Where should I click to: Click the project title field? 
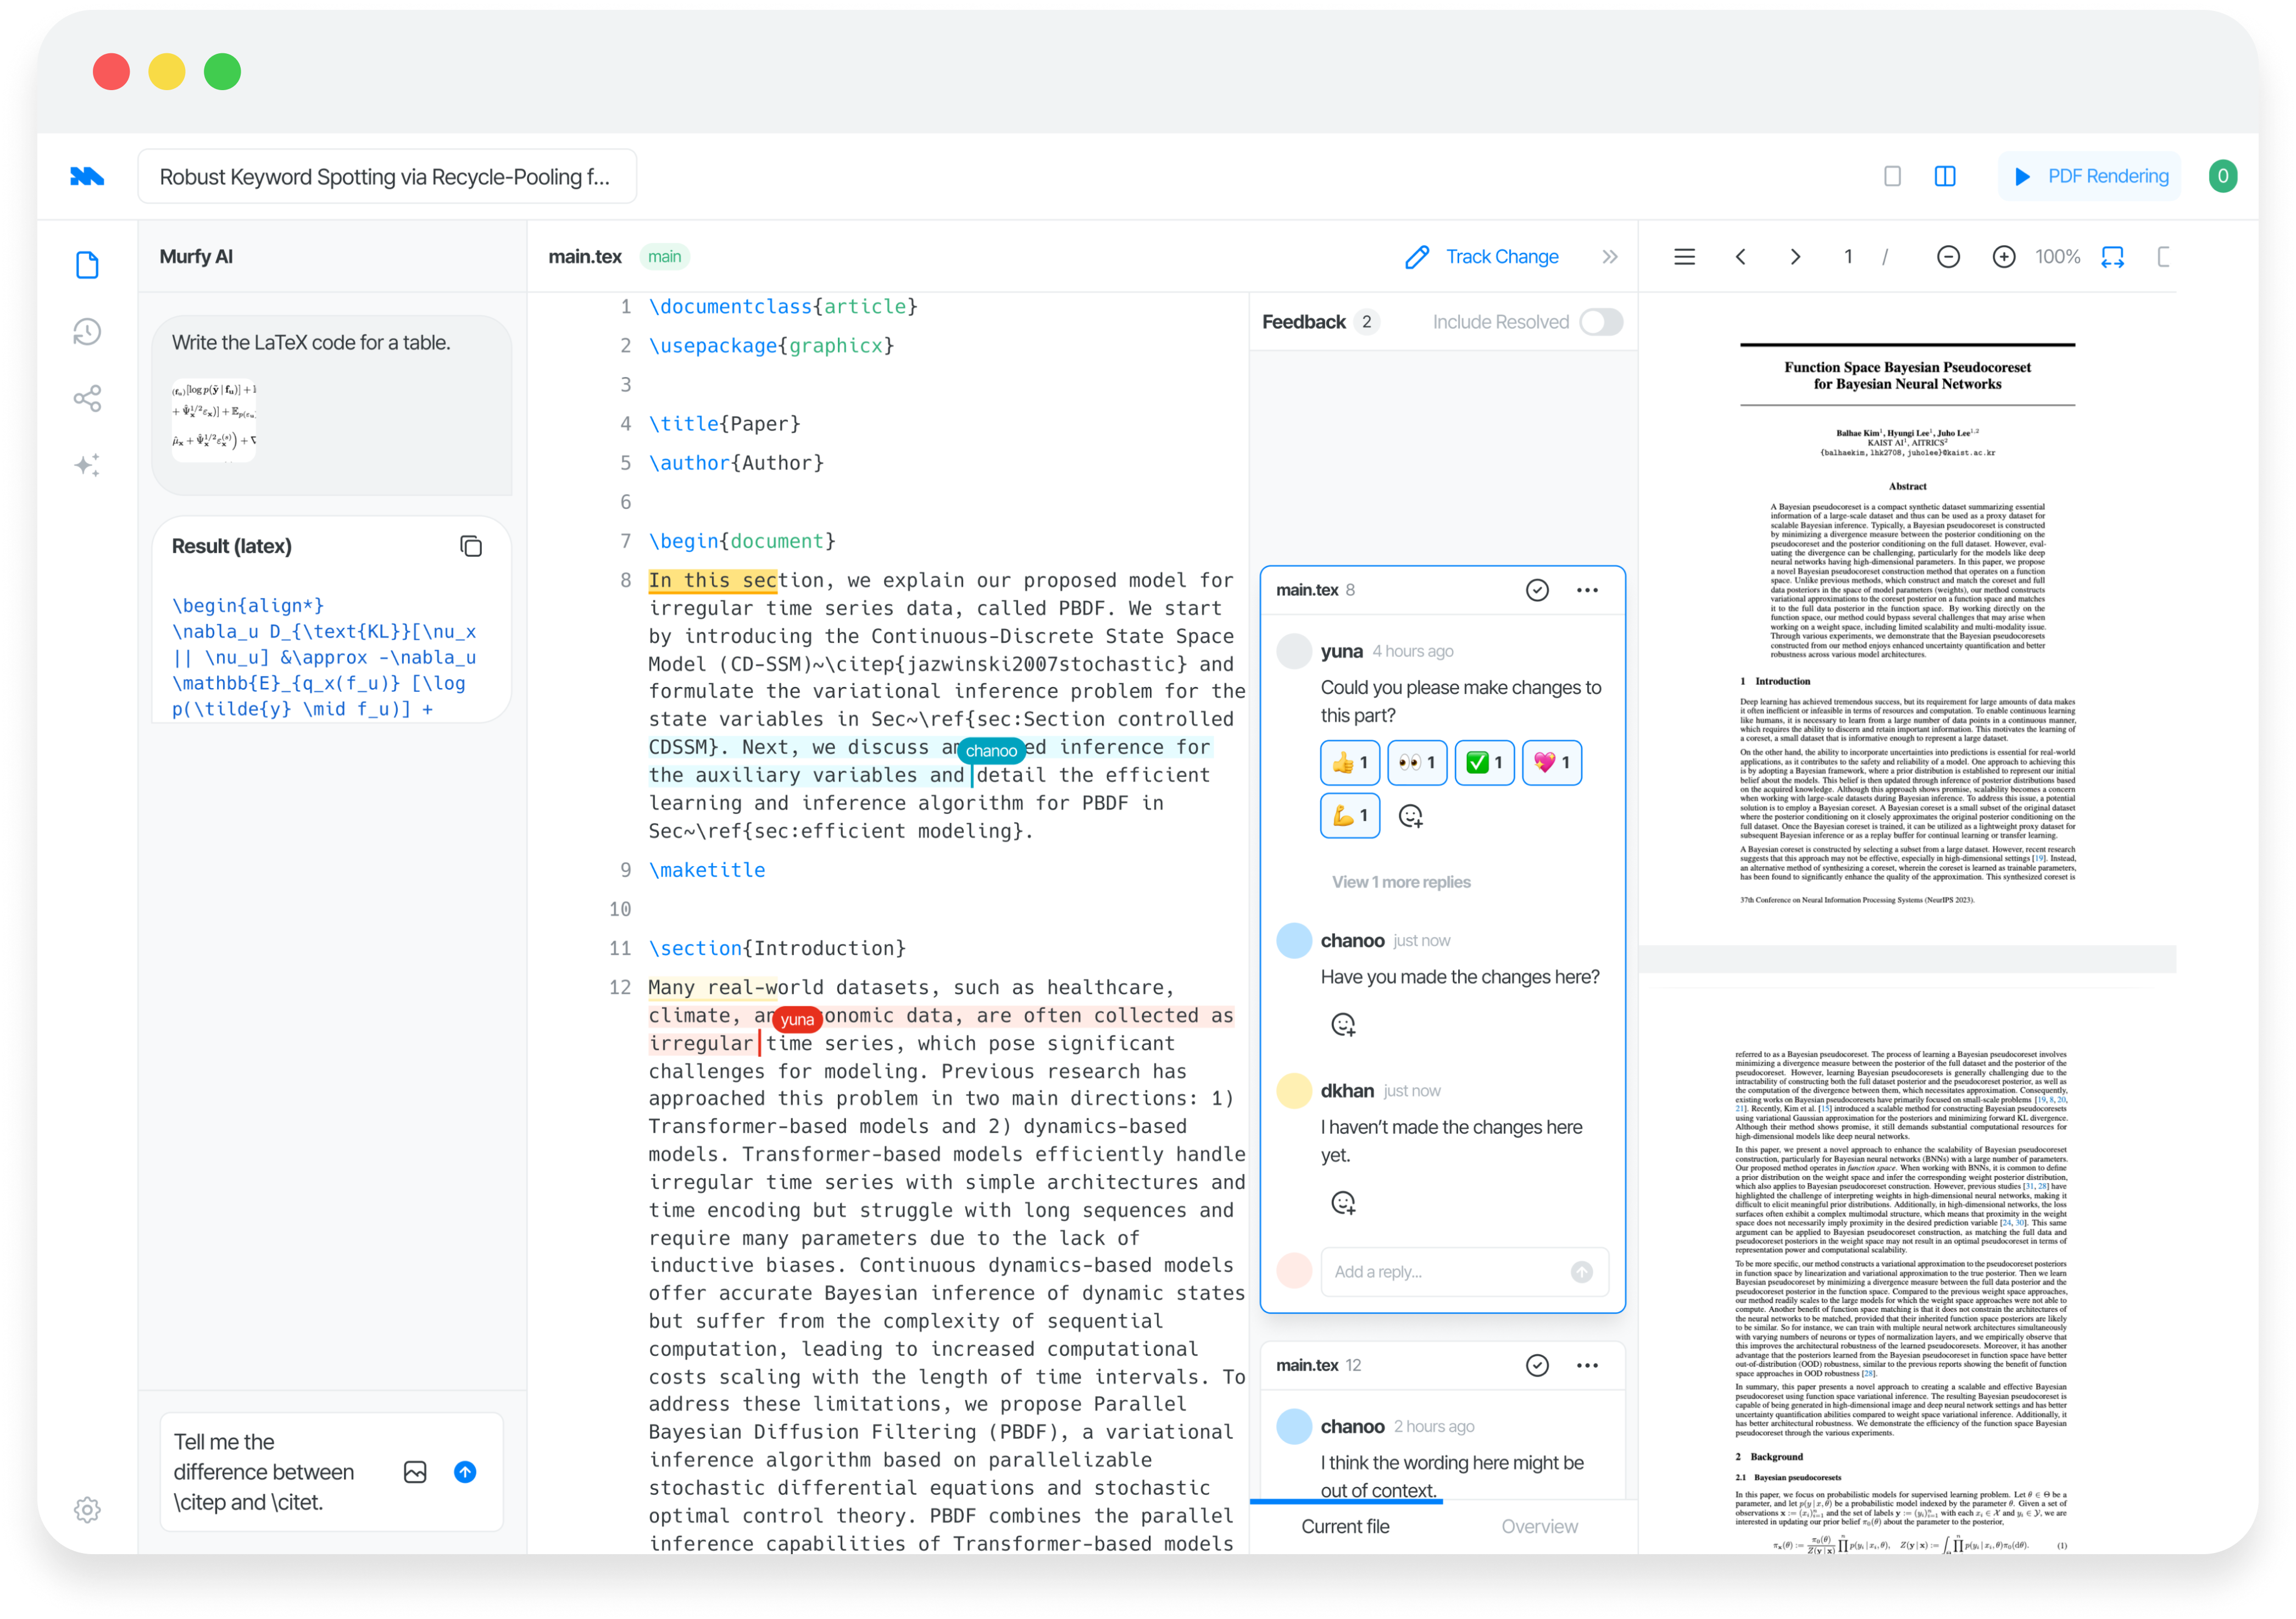[387, 177]
